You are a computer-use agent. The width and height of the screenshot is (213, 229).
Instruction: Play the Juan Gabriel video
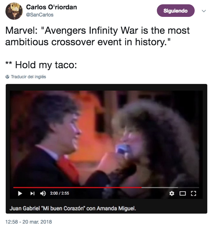[20, 193]
